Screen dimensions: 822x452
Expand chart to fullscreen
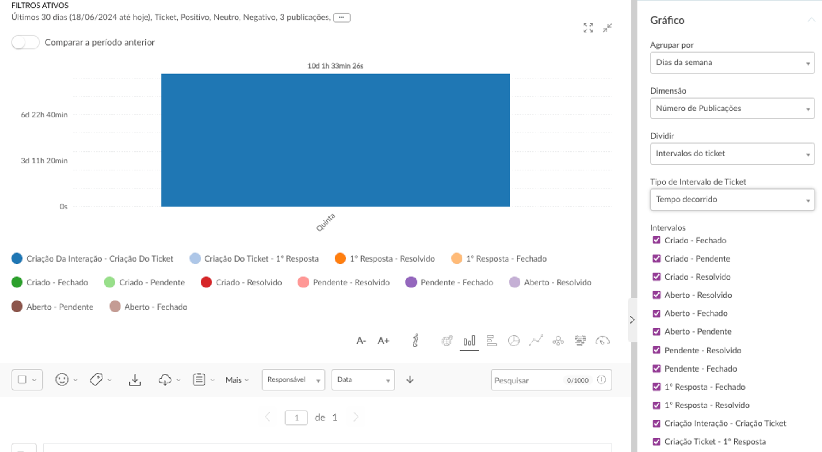tap(588, 28)
